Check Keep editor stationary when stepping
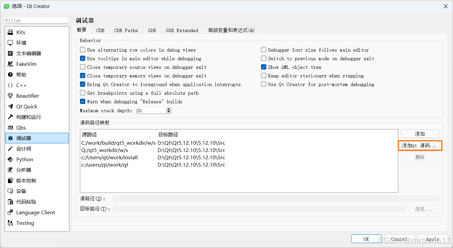The width and height of the screenshot is (453, 248). 264,76
